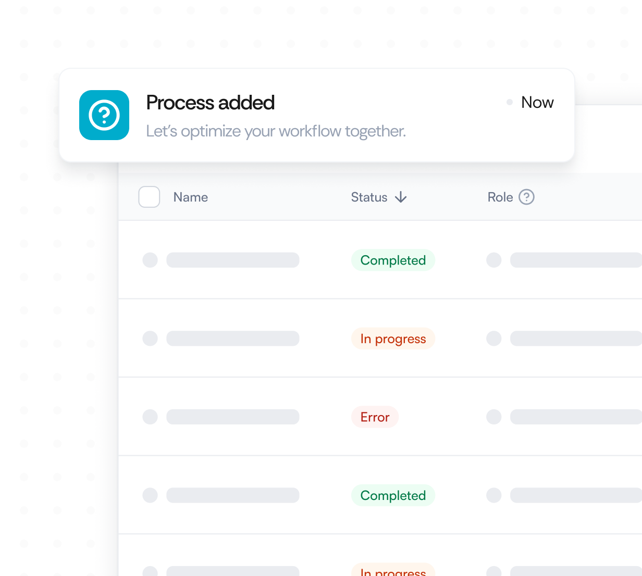Toggle the select-all checkbox in header
Viewport: 642px width, 576px height.
[149, 197]
